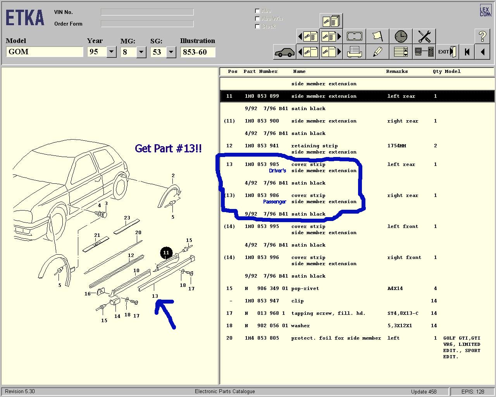Viewport: 496px width, 397px height.
Task: Check the Stock checkbox
Action: (257, 26)
